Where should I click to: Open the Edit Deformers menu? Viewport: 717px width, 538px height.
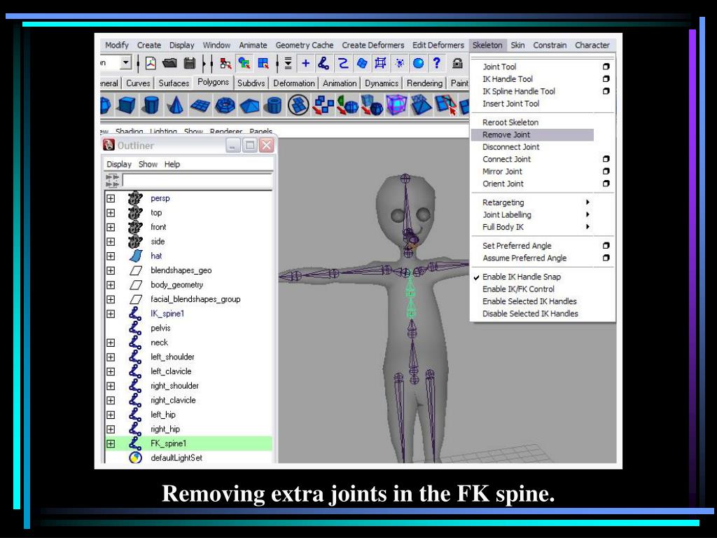(x=438, y=46)
